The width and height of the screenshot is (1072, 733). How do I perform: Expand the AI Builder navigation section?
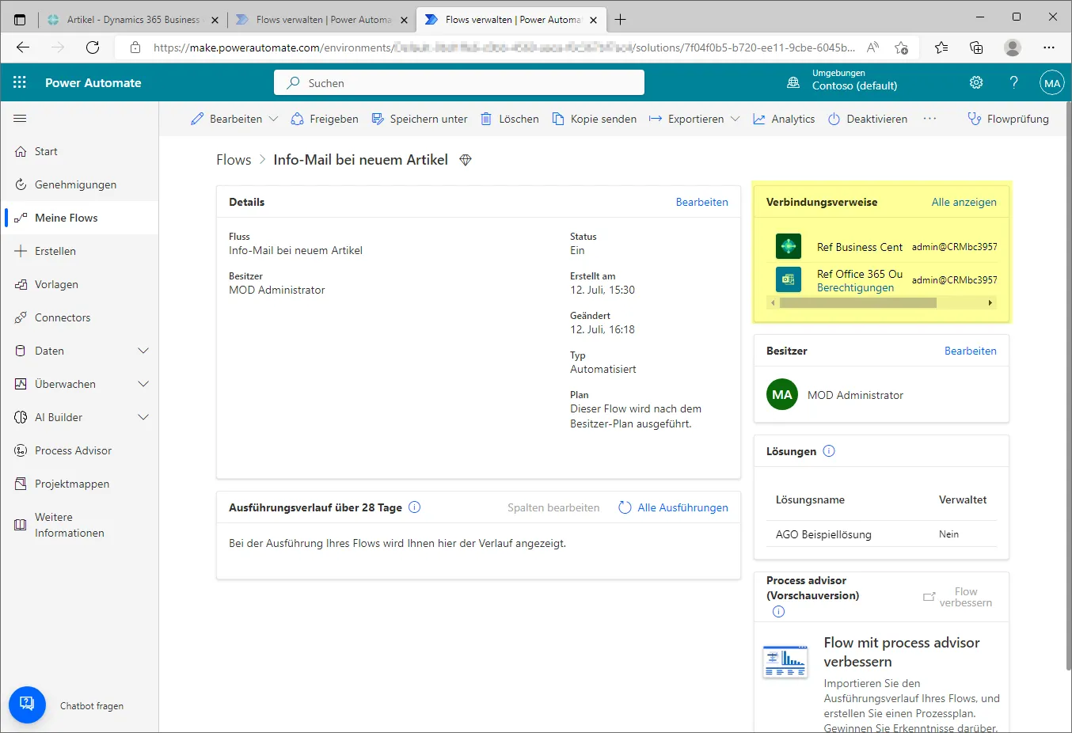pos(143,417)
